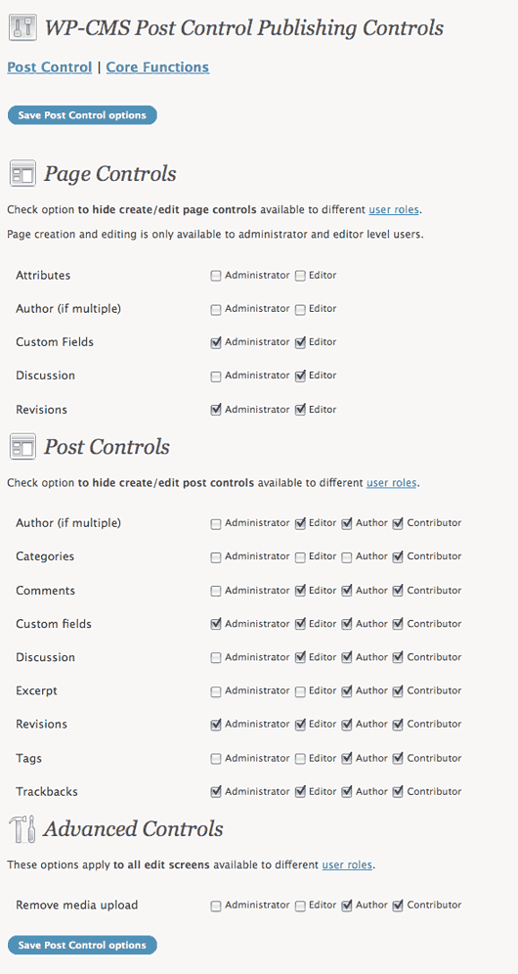Check Administrator for page Attributes
The width and height of the screenshot is (518, 974).
(x=216, y=276)
